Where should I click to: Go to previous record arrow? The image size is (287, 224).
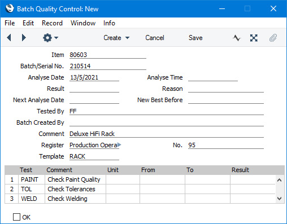[x=9, y=38]
